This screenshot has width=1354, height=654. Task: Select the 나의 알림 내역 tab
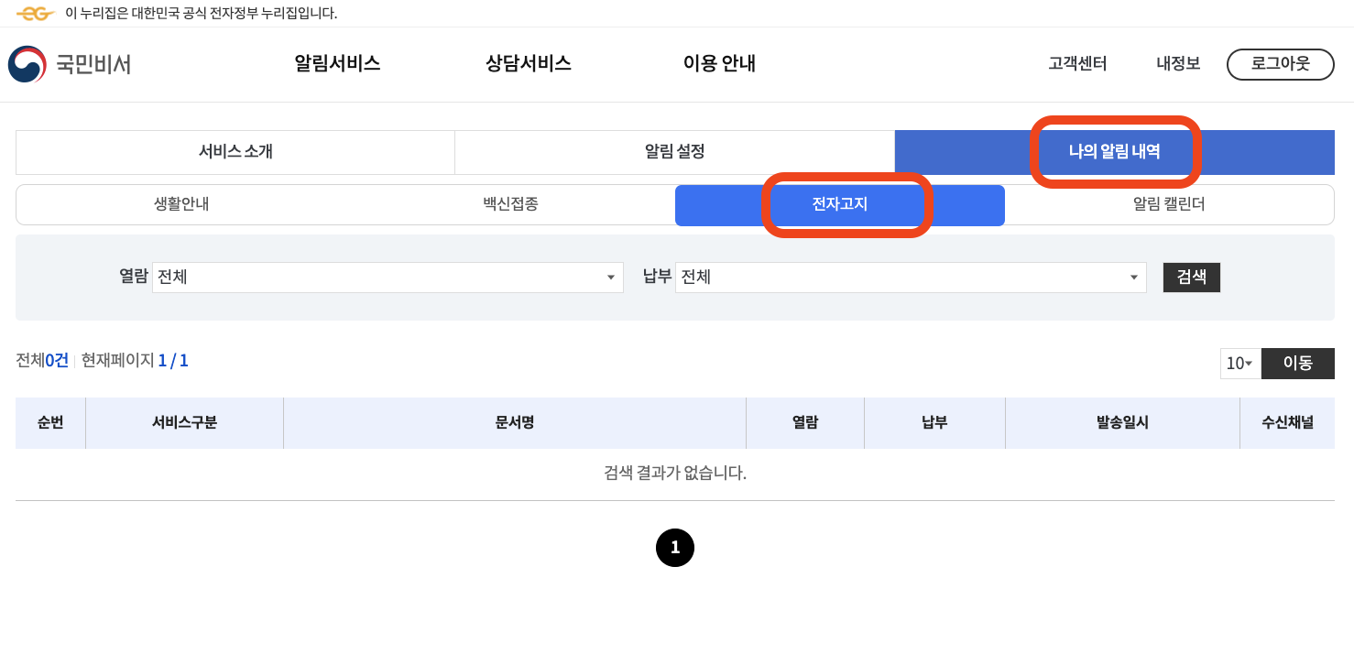click(1114, 151)
